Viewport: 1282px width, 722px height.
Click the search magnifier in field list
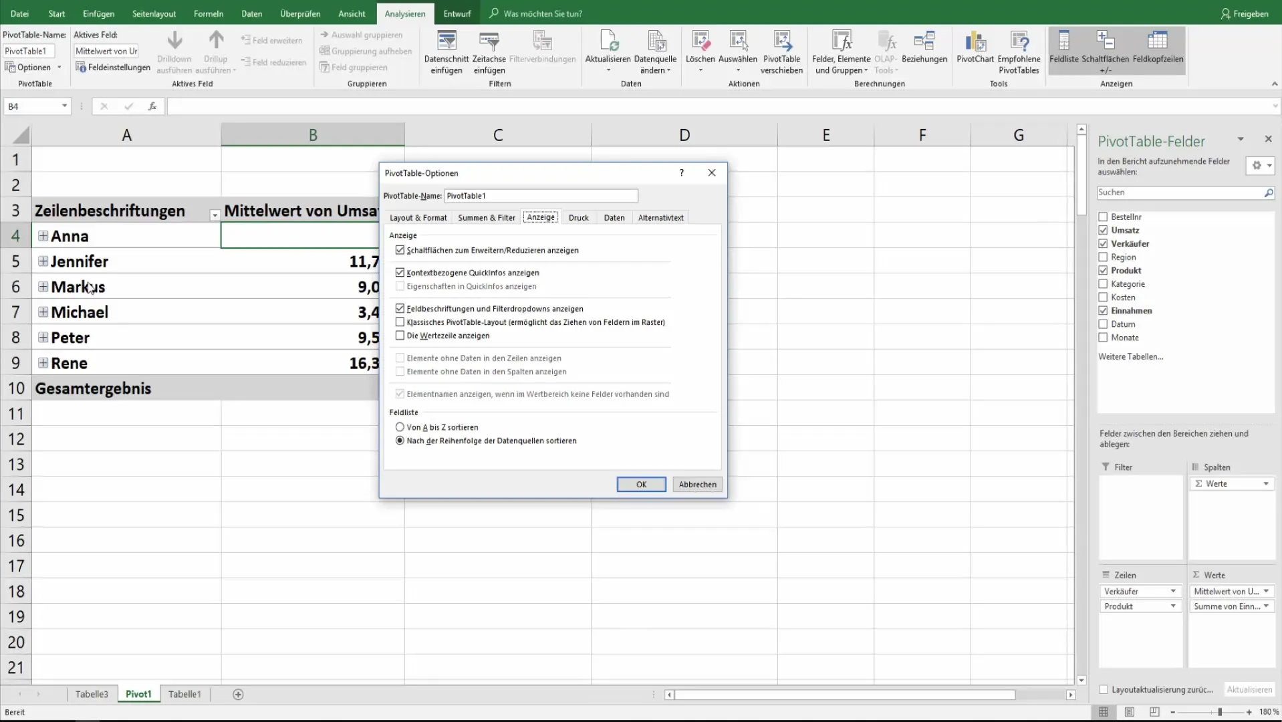click(x=1268, y=193)
